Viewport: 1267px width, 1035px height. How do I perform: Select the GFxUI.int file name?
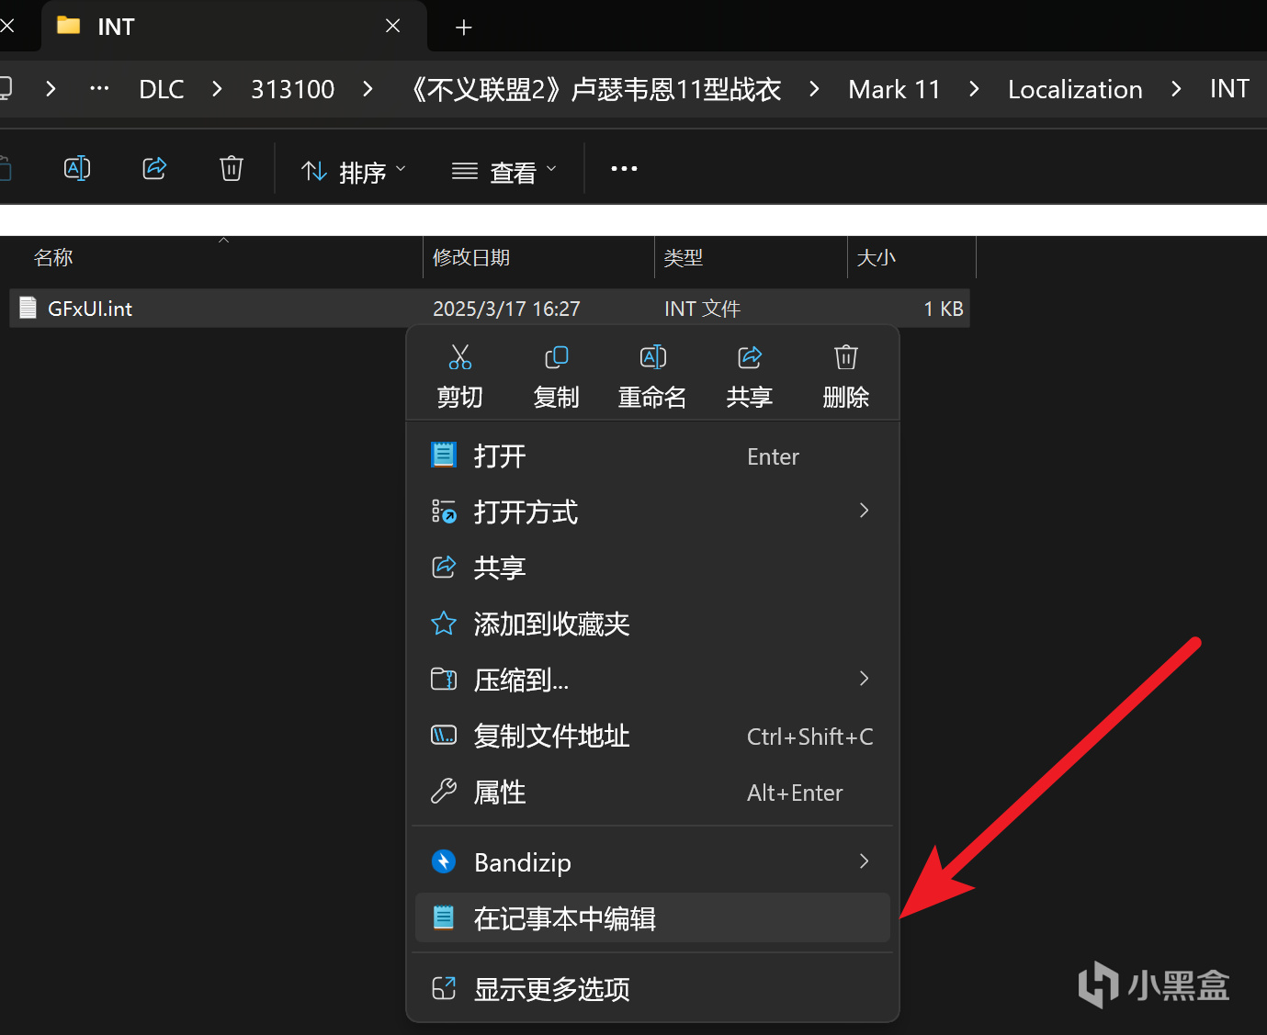[x=90, y=309]
